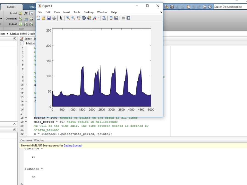The image size is (247, 185).
Task: Open Current Folder panel actions dropdown
Action: [15, 39]
